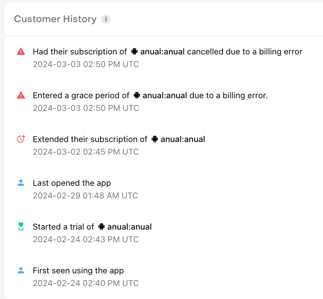Click the blue person icon for last opened
The width and height of the screenshot is (323, 299).
click(x=21, y=183)
